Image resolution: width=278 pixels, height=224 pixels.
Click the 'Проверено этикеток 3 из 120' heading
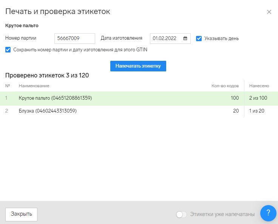pos(47,76)
